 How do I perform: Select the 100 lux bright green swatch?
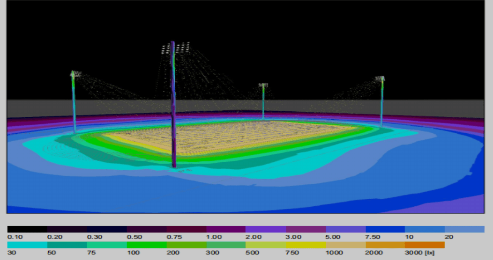[147, 245]
